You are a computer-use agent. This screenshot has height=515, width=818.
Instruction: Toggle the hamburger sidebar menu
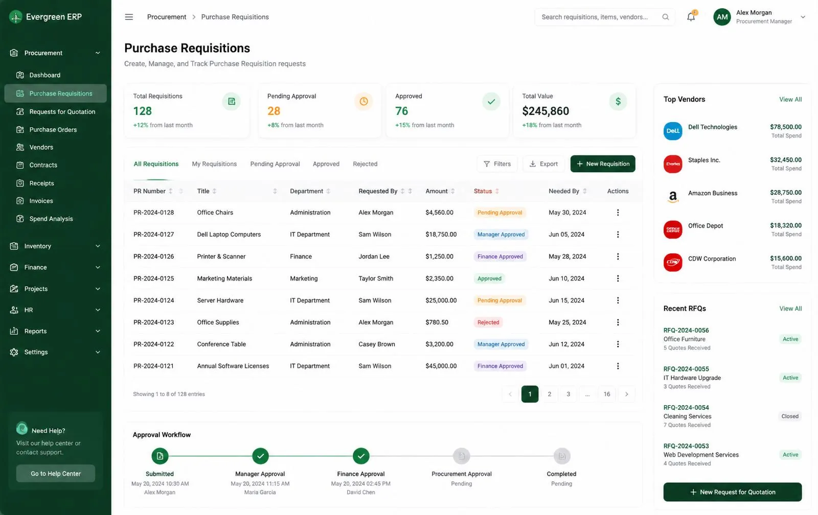[x=129, y=17]
